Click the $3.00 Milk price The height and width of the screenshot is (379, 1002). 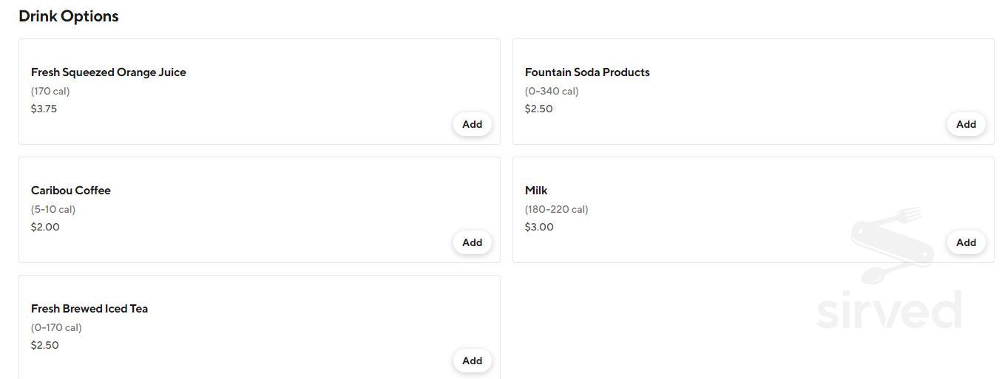(539, 227)
